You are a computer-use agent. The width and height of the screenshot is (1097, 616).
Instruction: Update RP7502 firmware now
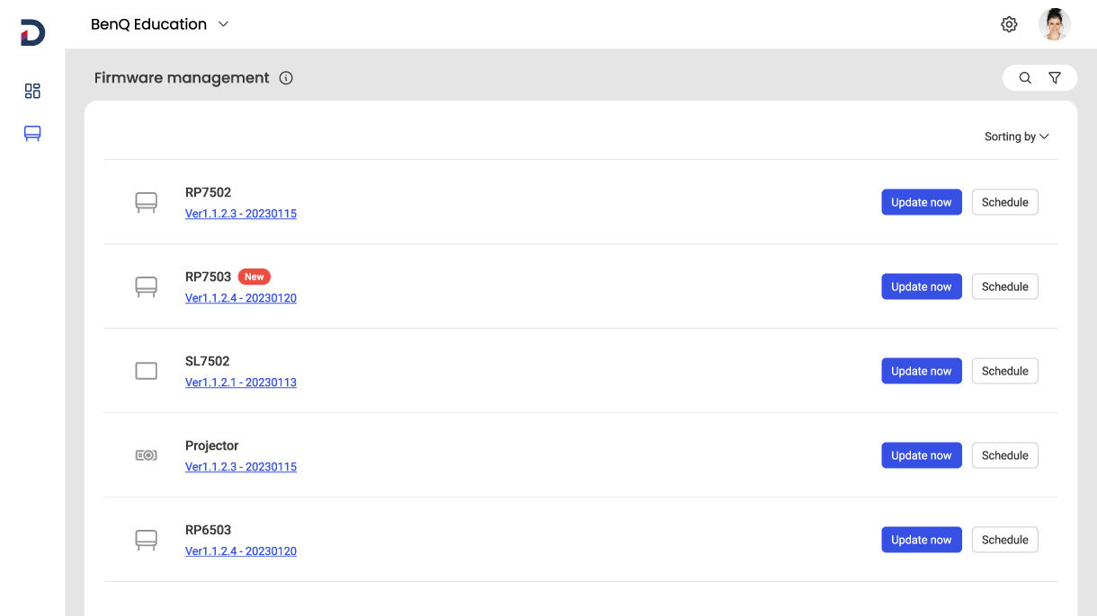(921, 202)
